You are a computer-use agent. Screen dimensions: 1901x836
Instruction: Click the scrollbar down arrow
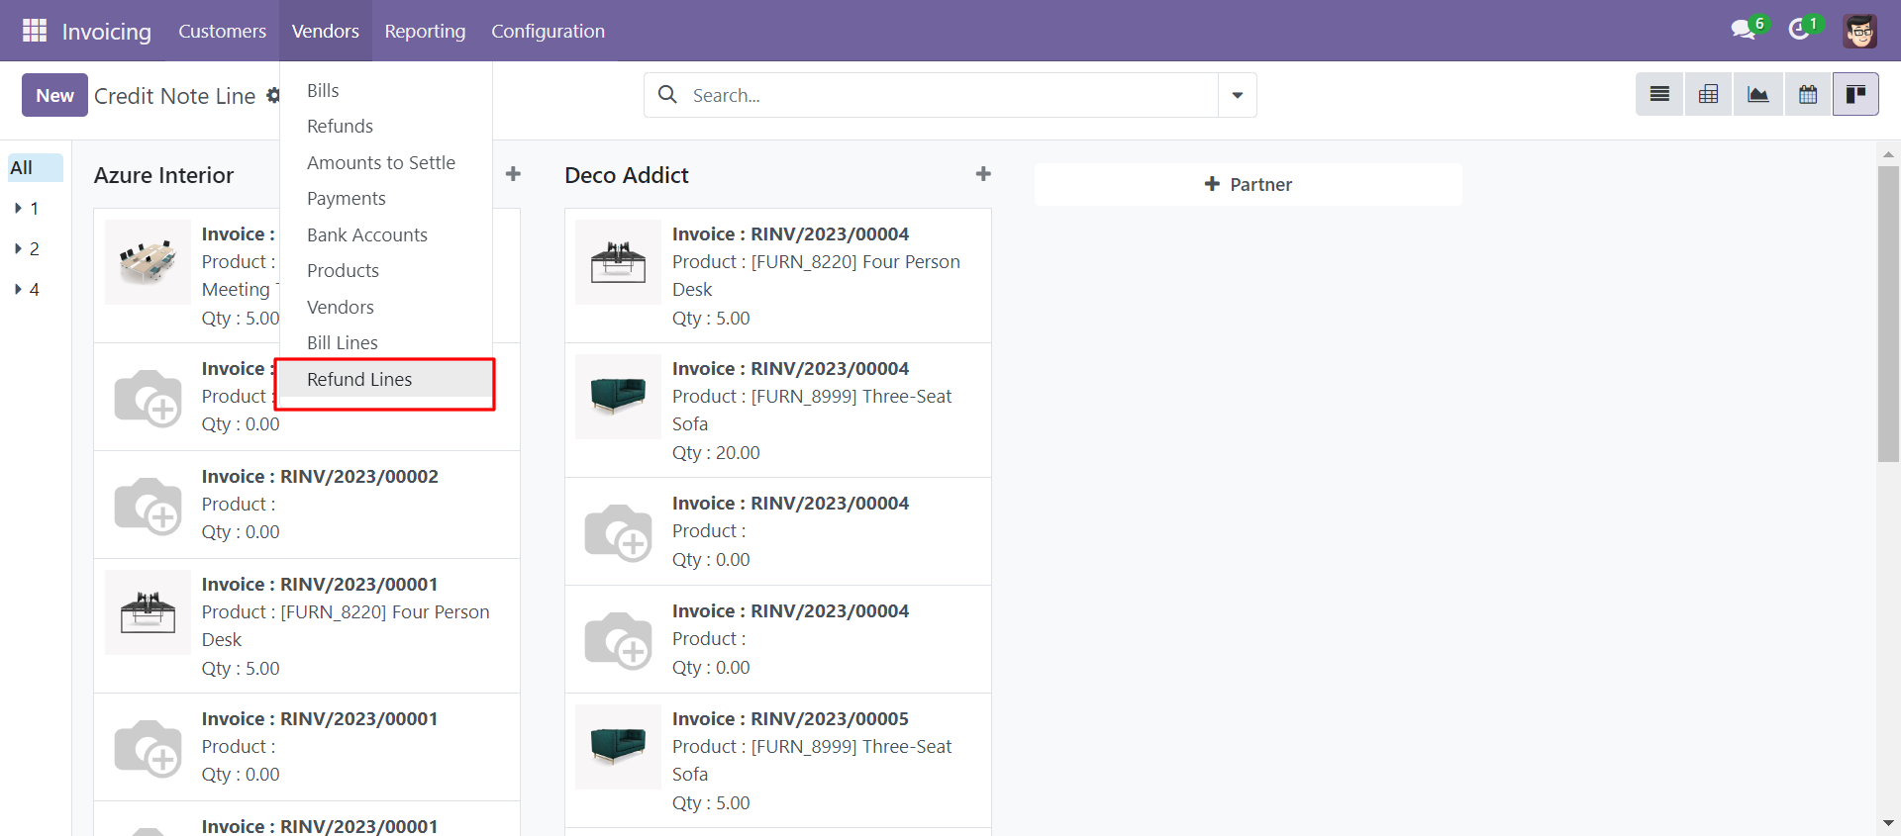[1888, 823]
